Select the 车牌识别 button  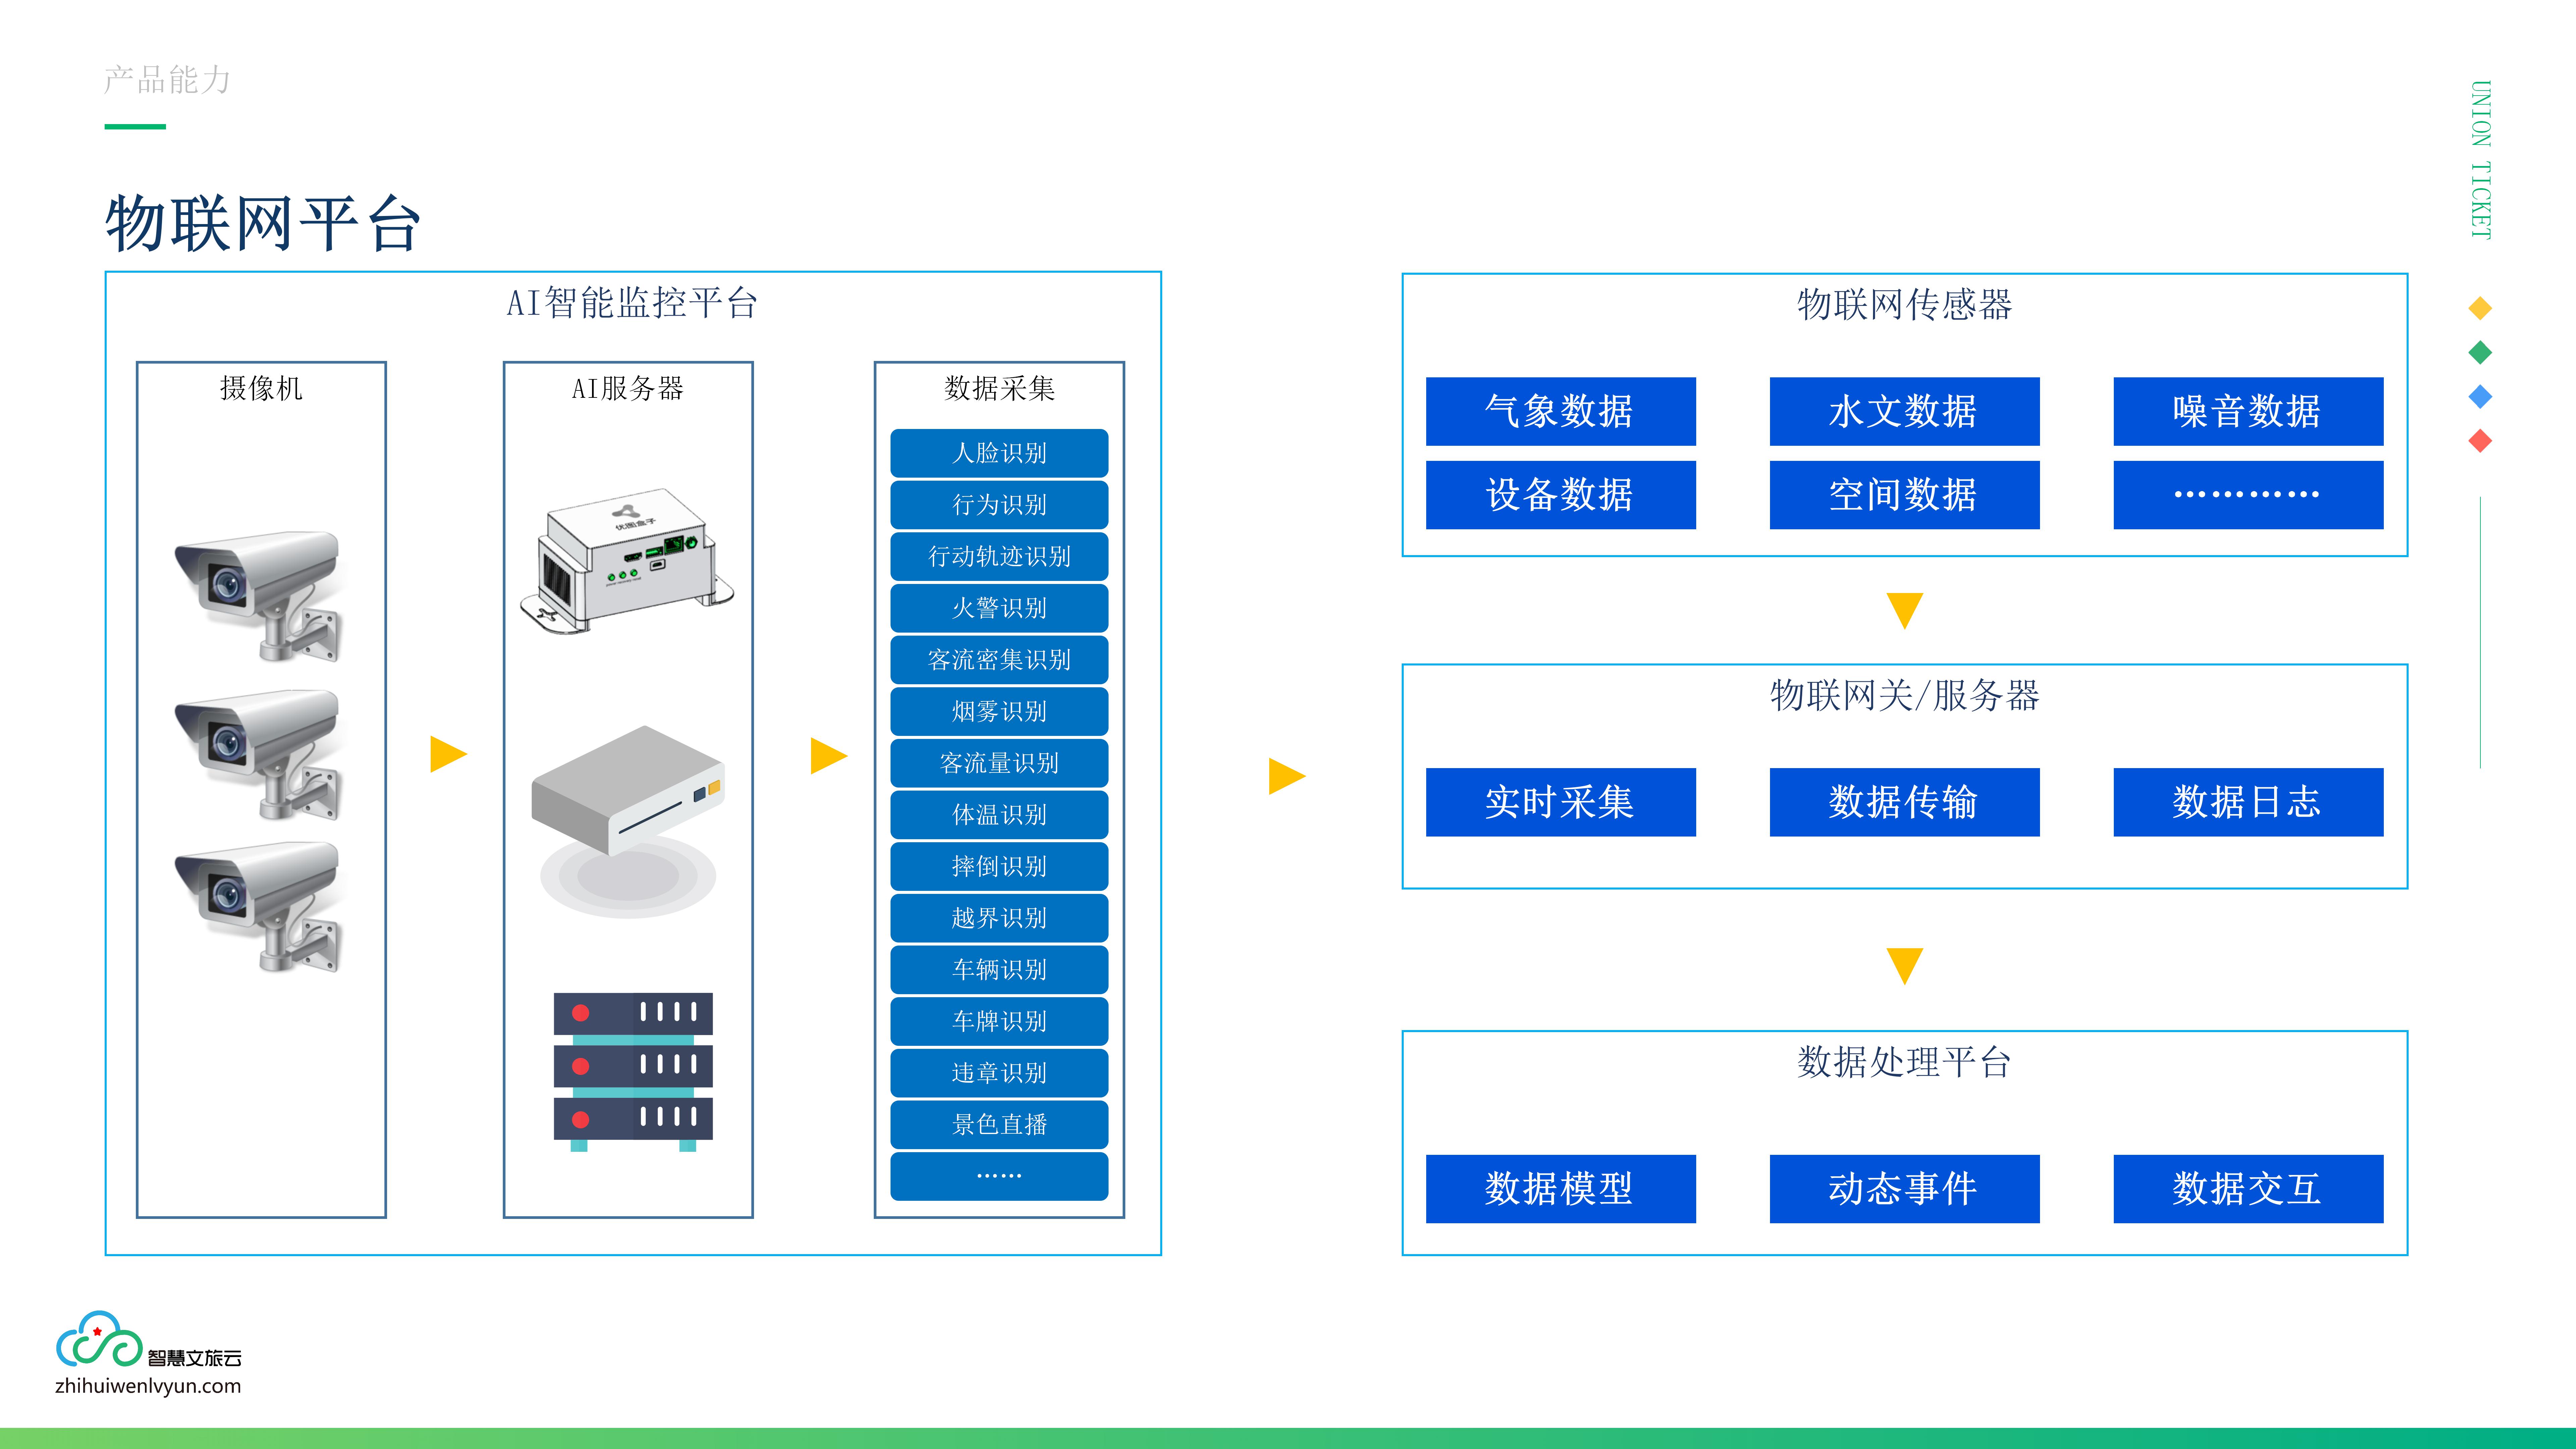coord(999,1021)
